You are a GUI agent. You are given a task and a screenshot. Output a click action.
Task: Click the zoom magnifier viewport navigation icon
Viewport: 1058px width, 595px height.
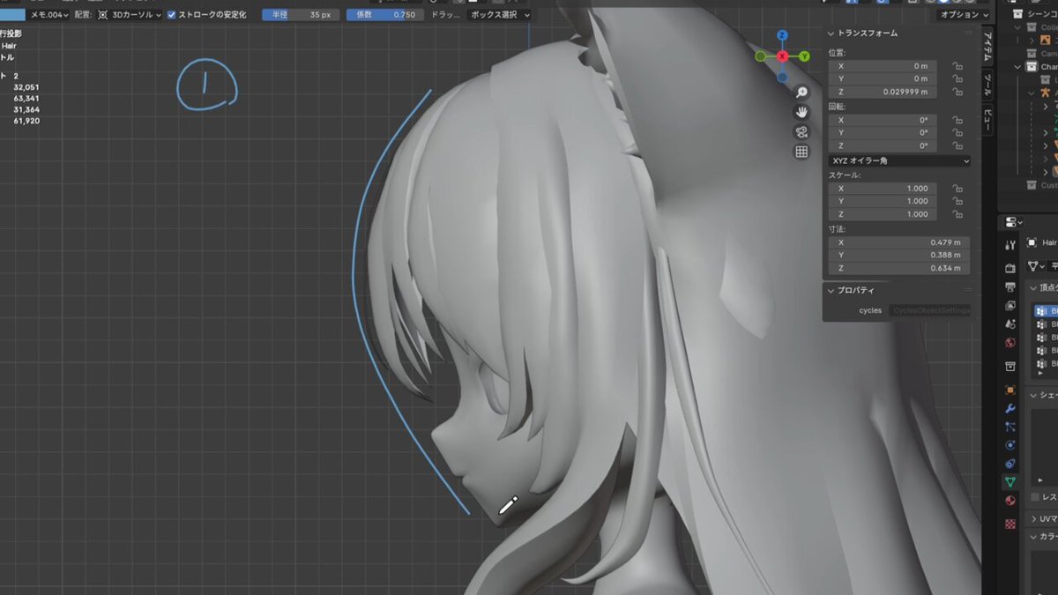(801, 92)
